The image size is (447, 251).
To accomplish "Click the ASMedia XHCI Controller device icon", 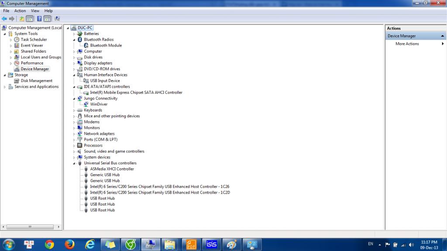I will (86, 169).
